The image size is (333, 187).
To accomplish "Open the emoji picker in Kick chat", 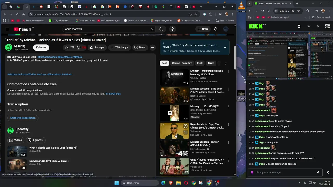I will tap(318, 172).
